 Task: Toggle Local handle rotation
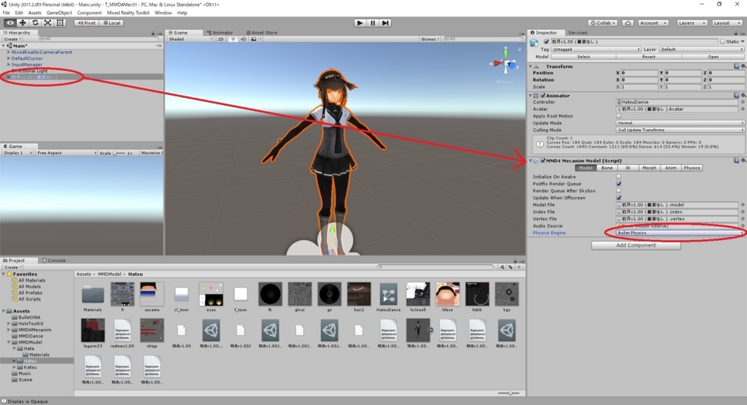pyautogui.click(x=112, y=23)
